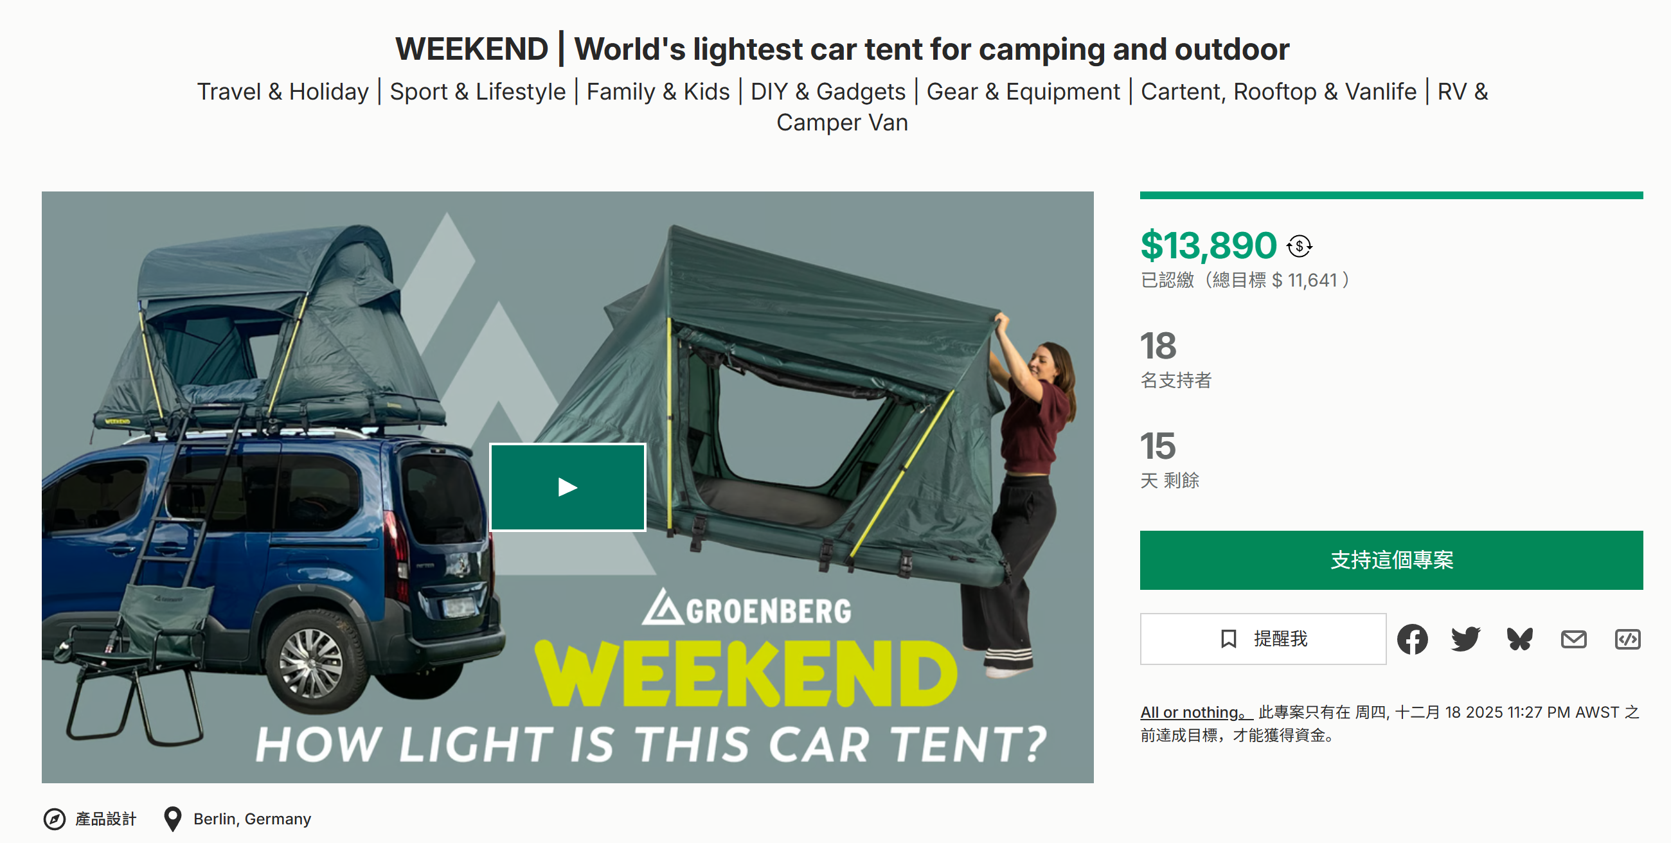
Task: Click the bookmark icon in 提醒我 button
Action: [x=1228, y=639]
